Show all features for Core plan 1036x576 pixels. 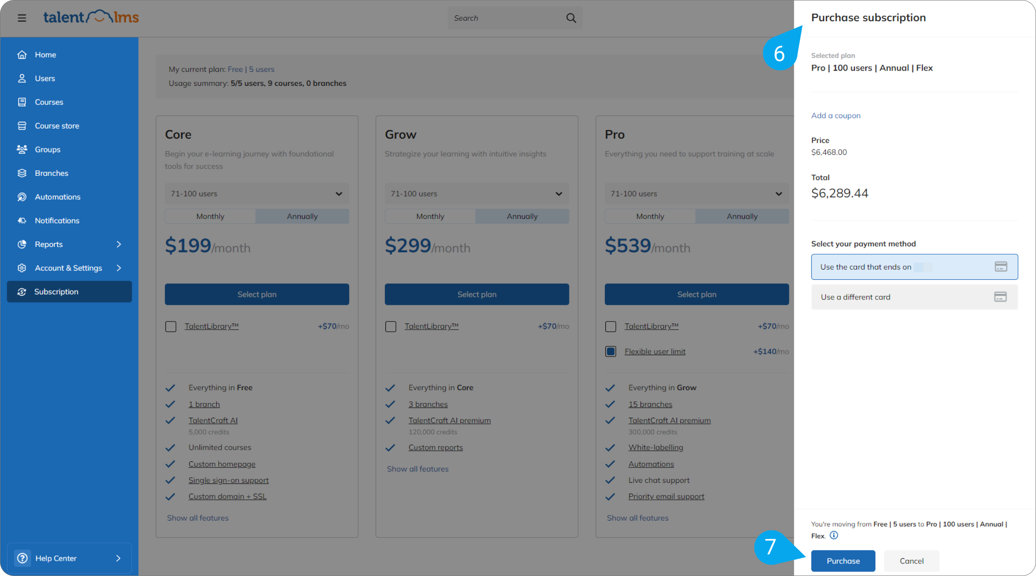tap(198, 518)
